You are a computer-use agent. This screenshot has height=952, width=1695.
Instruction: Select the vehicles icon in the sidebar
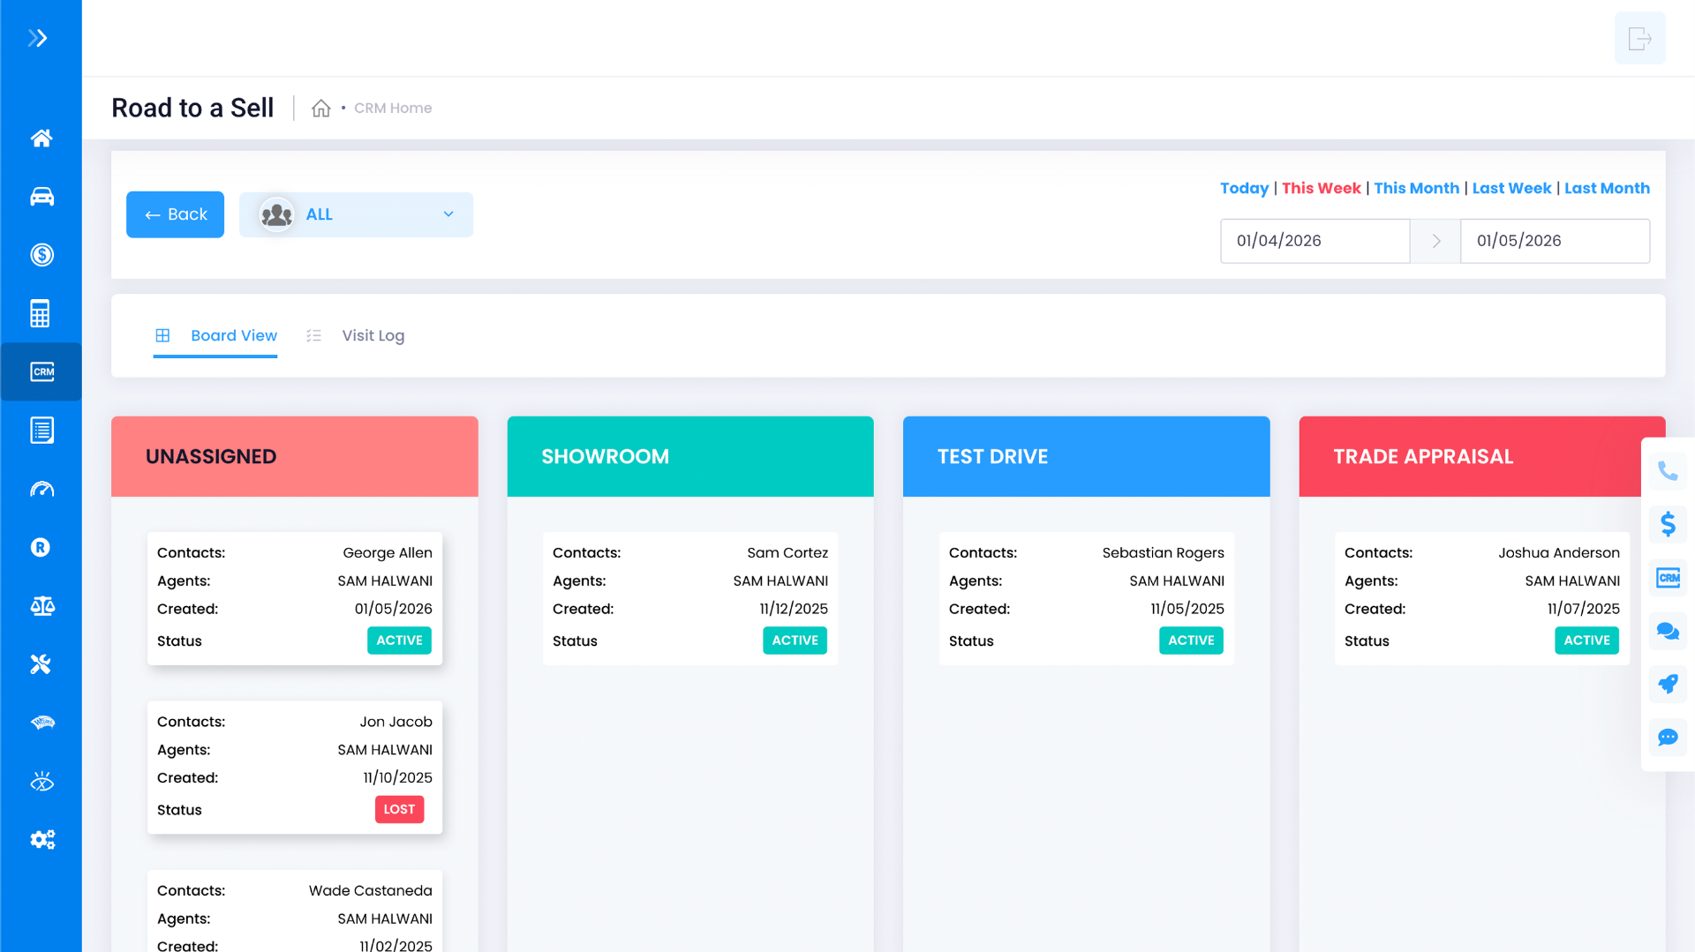(41, 196)
